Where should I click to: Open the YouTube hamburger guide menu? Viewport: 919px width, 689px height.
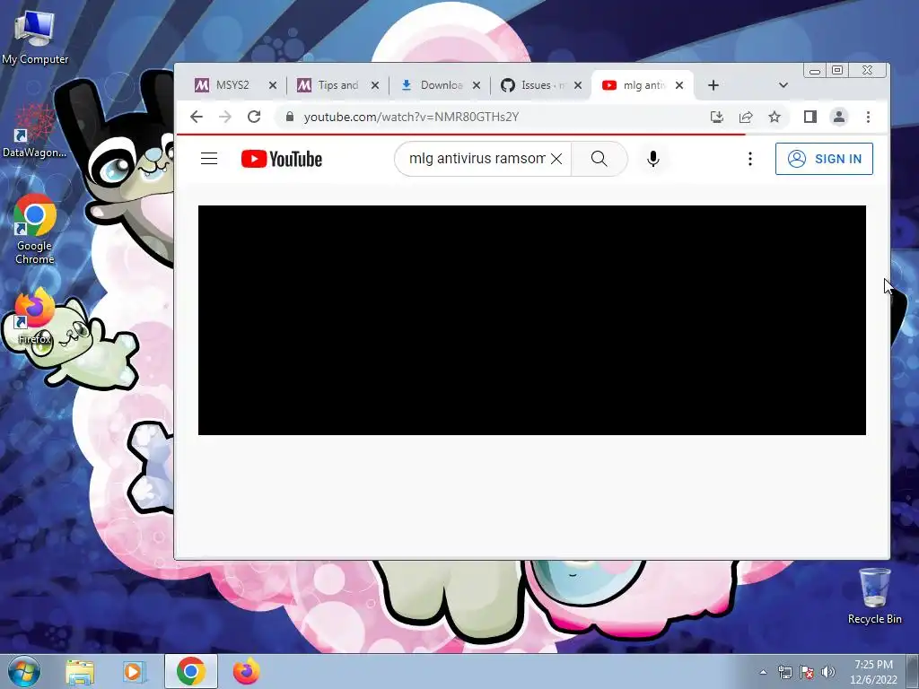coord(209,159)
